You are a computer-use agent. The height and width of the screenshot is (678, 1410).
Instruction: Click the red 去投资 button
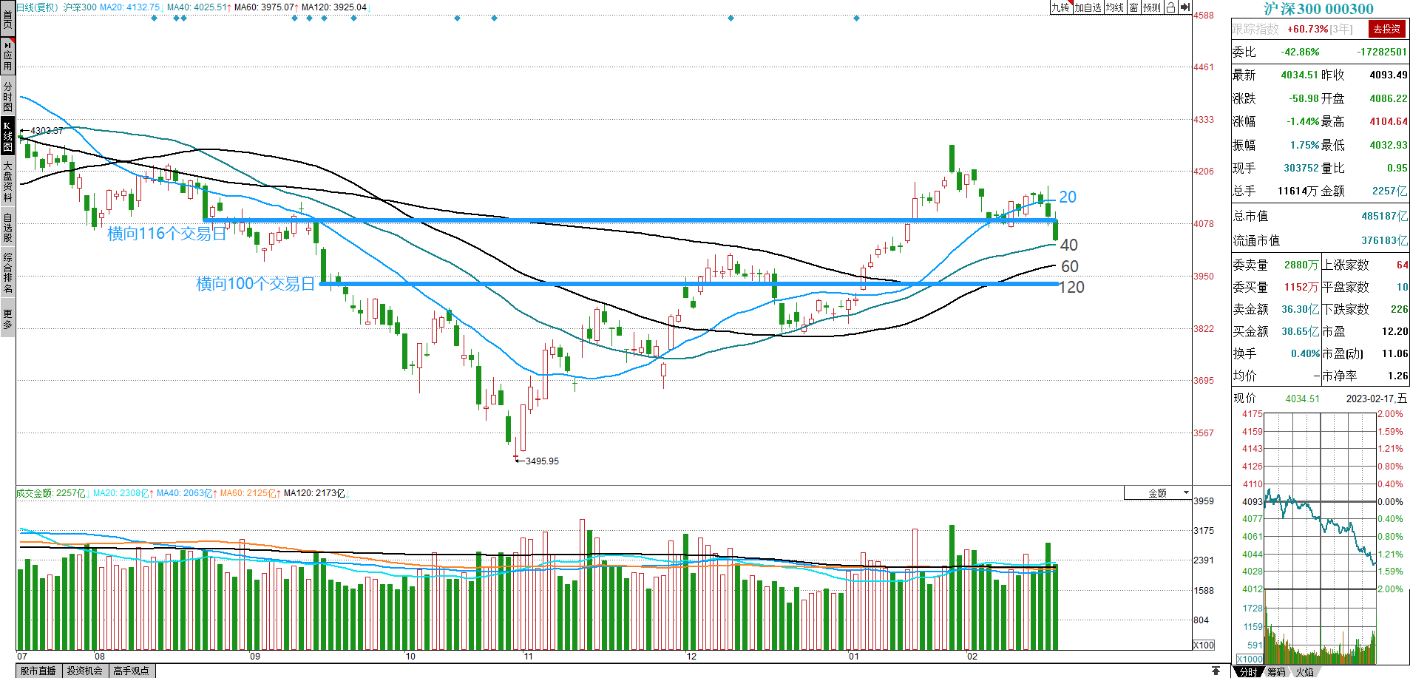tap(1386, 29)
